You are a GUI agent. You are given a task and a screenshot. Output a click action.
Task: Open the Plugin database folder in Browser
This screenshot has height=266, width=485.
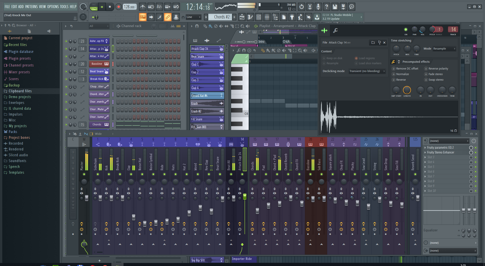[x=21, y=52]
